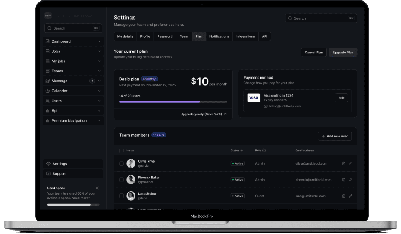Viewport: 401px width, 234px height.
Task: Click the Status sort arrow icon
Action: point(241,150)
